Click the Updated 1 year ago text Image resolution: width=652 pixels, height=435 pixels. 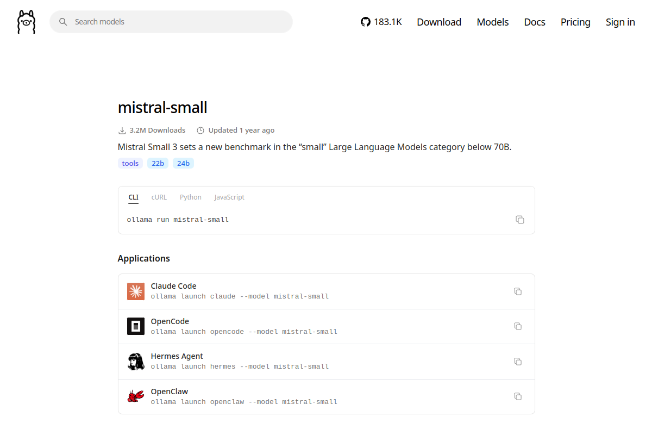pos(241,130)
